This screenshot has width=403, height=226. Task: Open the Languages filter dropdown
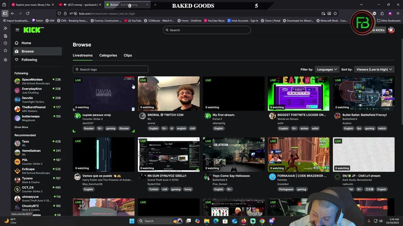click(x=327, y=69)
